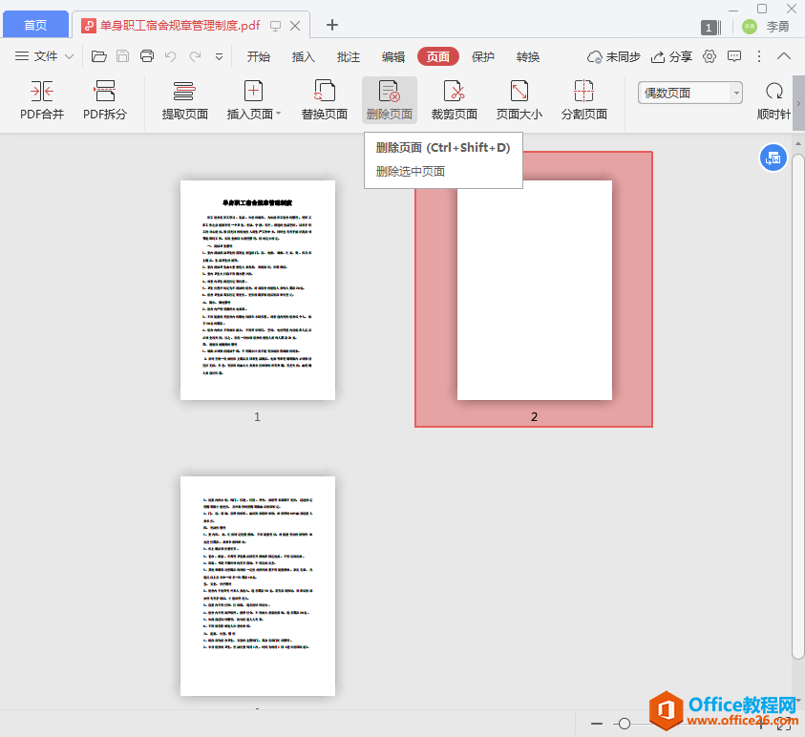Viewport: 805px width, 737px height.
Task: Select the 单身职工宿舍规章管理制度.pdf document tab
Action: (x=180, y=25)
